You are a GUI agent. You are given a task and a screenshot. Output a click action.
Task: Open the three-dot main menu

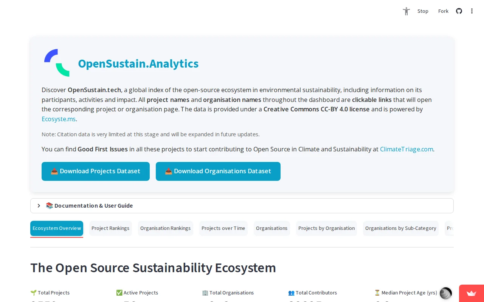(x=472, y=11)
